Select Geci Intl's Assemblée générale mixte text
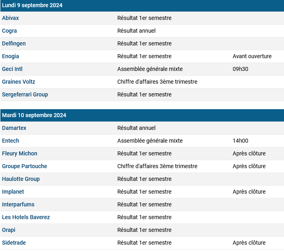This screenshot has width=284, height=251. pyautogui.click(x=150, y=69)
